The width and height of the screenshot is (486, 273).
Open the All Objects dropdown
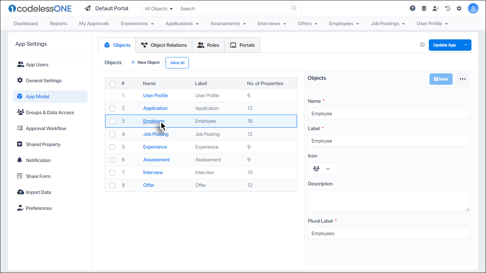(159, 8)
